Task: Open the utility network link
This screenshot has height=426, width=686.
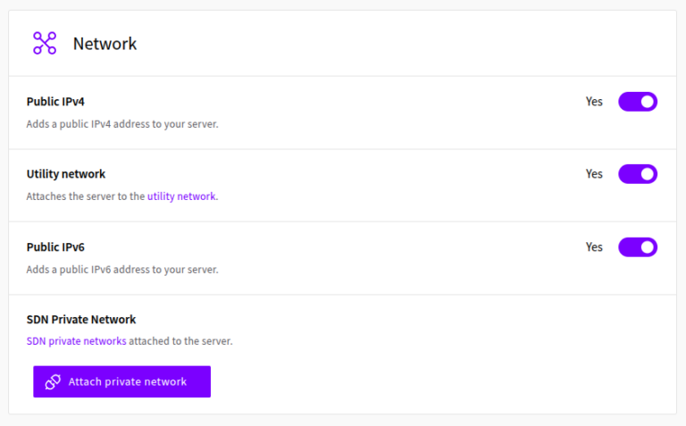Action: (181, 196)
